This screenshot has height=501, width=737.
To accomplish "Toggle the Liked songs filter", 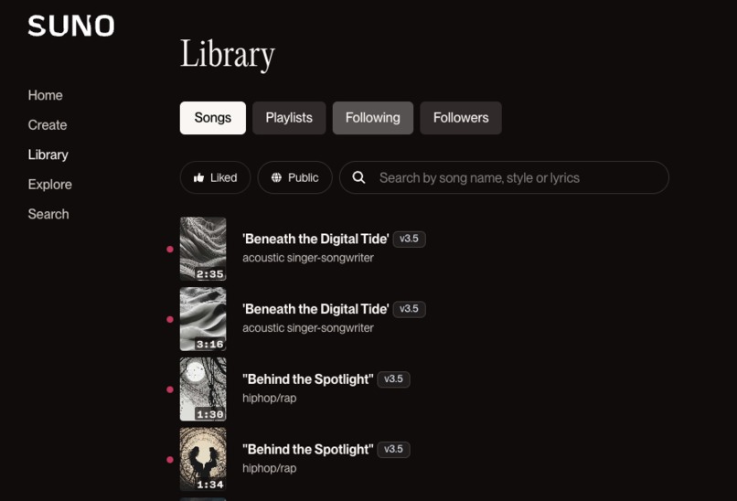I will coord(215,177).
